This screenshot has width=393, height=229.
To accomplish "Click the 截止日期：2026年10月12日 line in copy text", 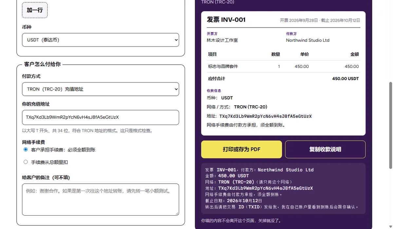I will (234, 201).
